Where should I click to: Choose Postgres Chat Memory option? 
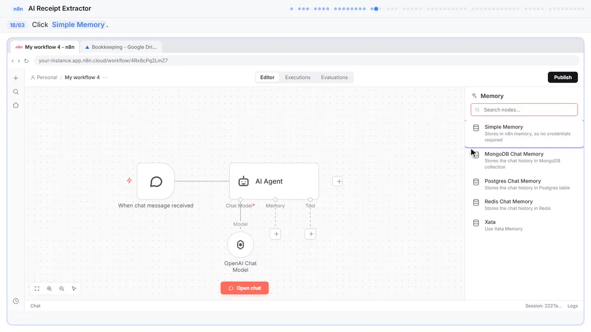pyautogui.click(x=524, y=184)
